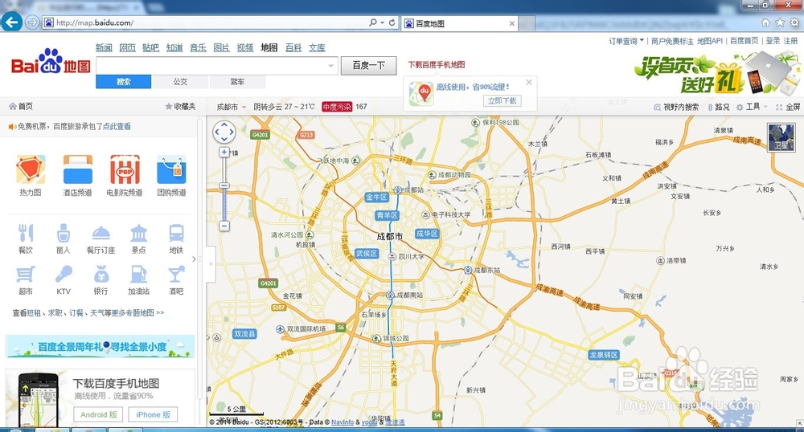This screenshot has height=432, width=804.
Task: Select the 搜索 search tab
Action: click(x=124, y=81)
